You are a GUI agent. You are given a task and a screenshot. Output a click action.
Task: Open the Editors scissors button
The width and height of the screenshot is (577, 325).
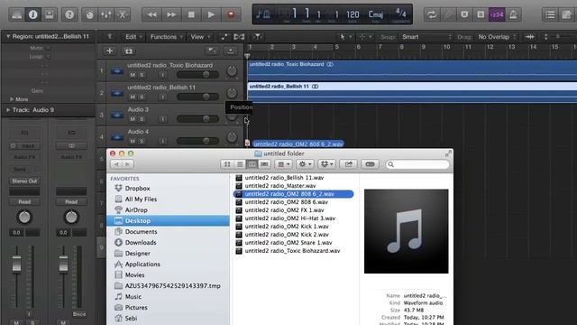[123, 14]
